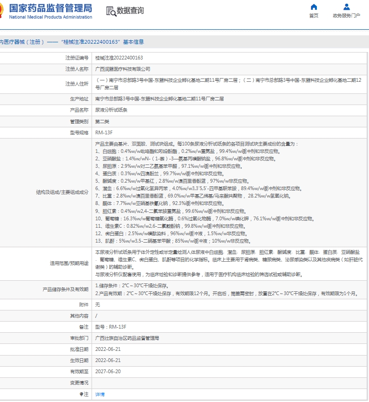Select management class 第二类
369x402 pixels.
(x=102, y=121)
